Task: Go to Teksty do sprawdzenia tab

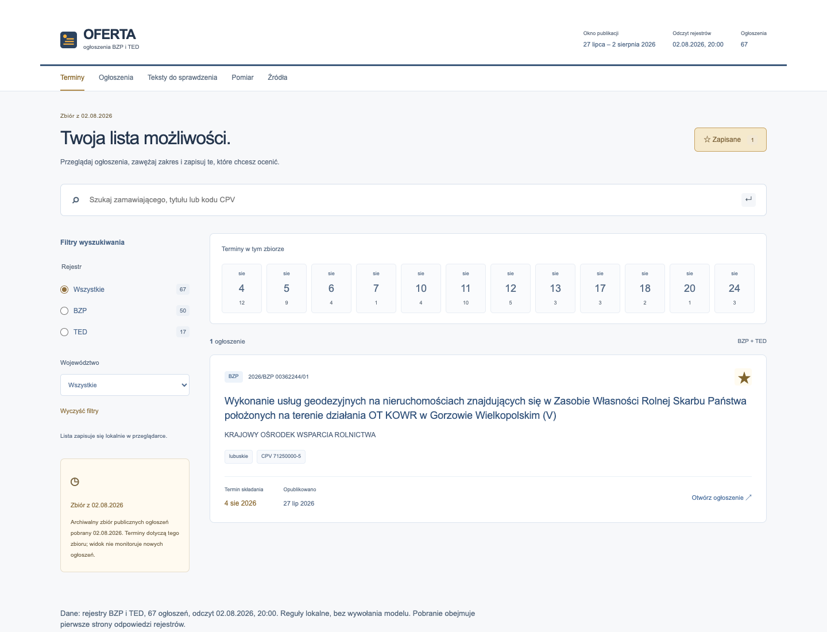Action: pos(182,78)
